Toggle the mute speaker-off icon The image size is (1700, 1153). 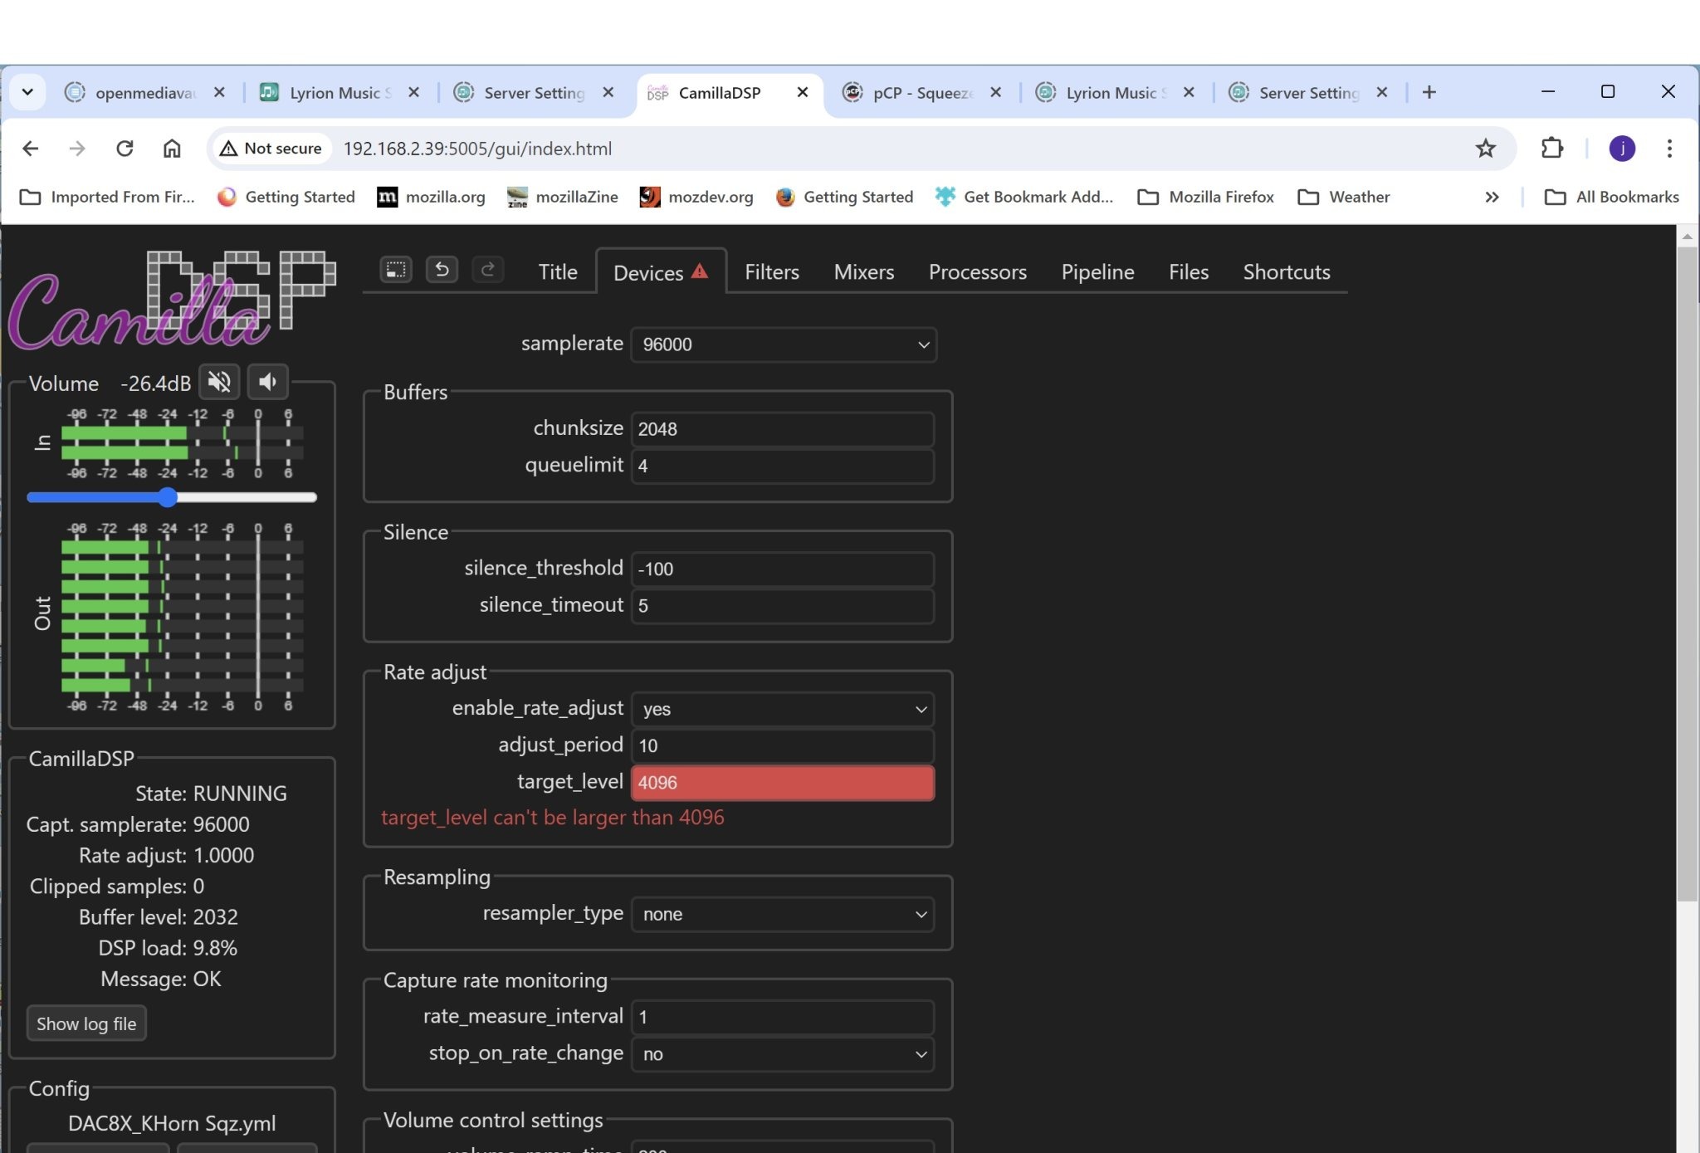click(219, 382)
